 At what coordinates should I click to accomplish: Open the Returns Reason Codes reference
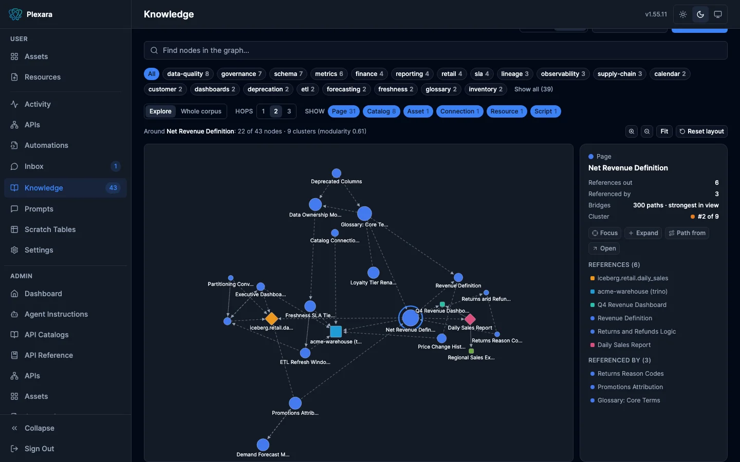(x=631, y=374)
